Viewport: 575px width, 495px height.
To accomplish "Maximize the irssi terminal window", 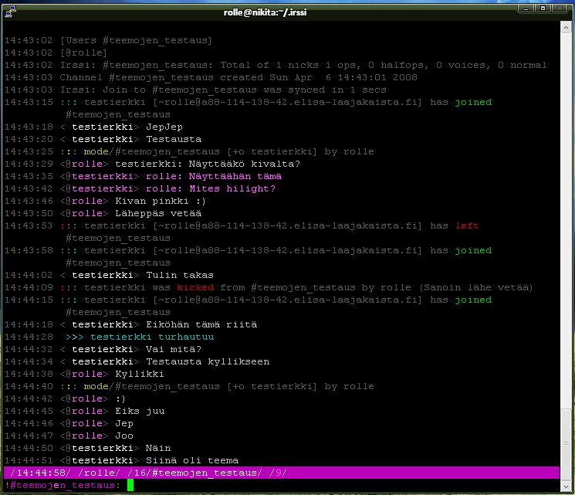I will click(x=543, y=8).
